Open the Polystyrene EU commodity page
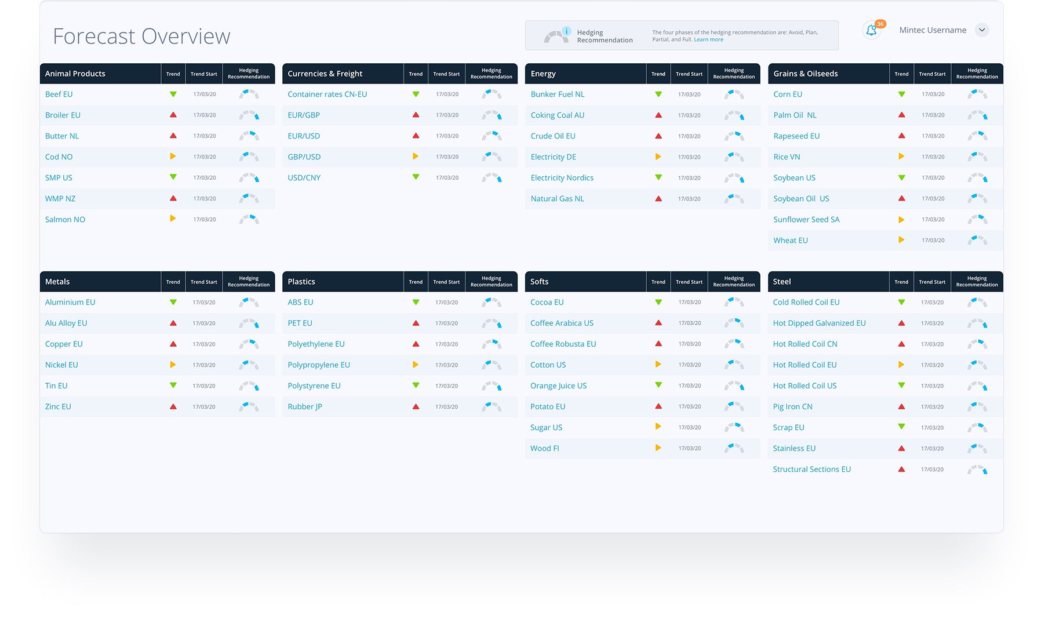Image resolution: width=1041 pixels, height=618 pixels. 314,386
